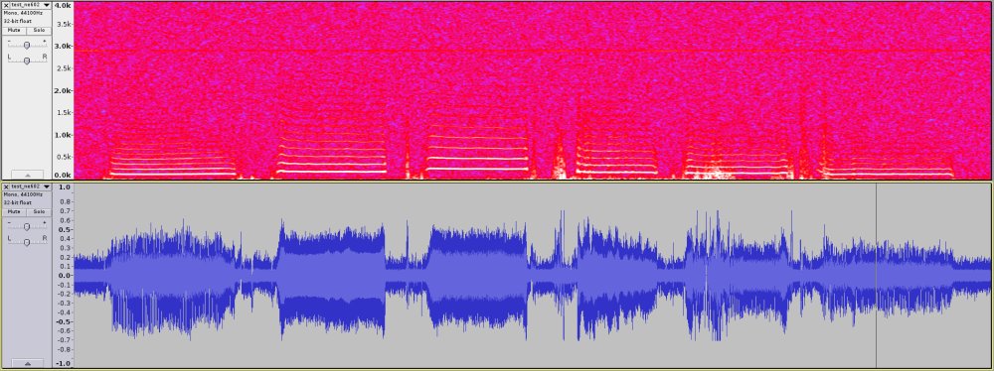Click the gain slider of spectrogram track
This screenshot has width=994, height=371.
click(27, 45)
